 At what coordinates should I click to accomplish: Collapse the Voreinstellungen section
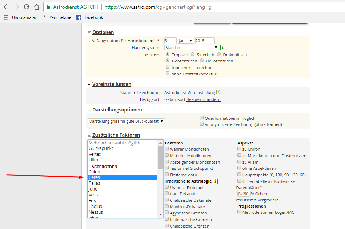[89, 84]
